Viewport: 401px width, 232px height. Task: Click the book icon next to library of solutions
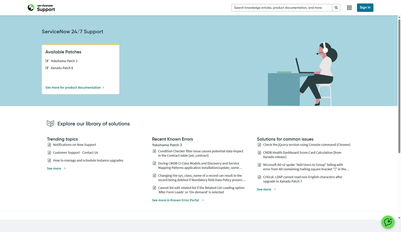pos(50,123)
